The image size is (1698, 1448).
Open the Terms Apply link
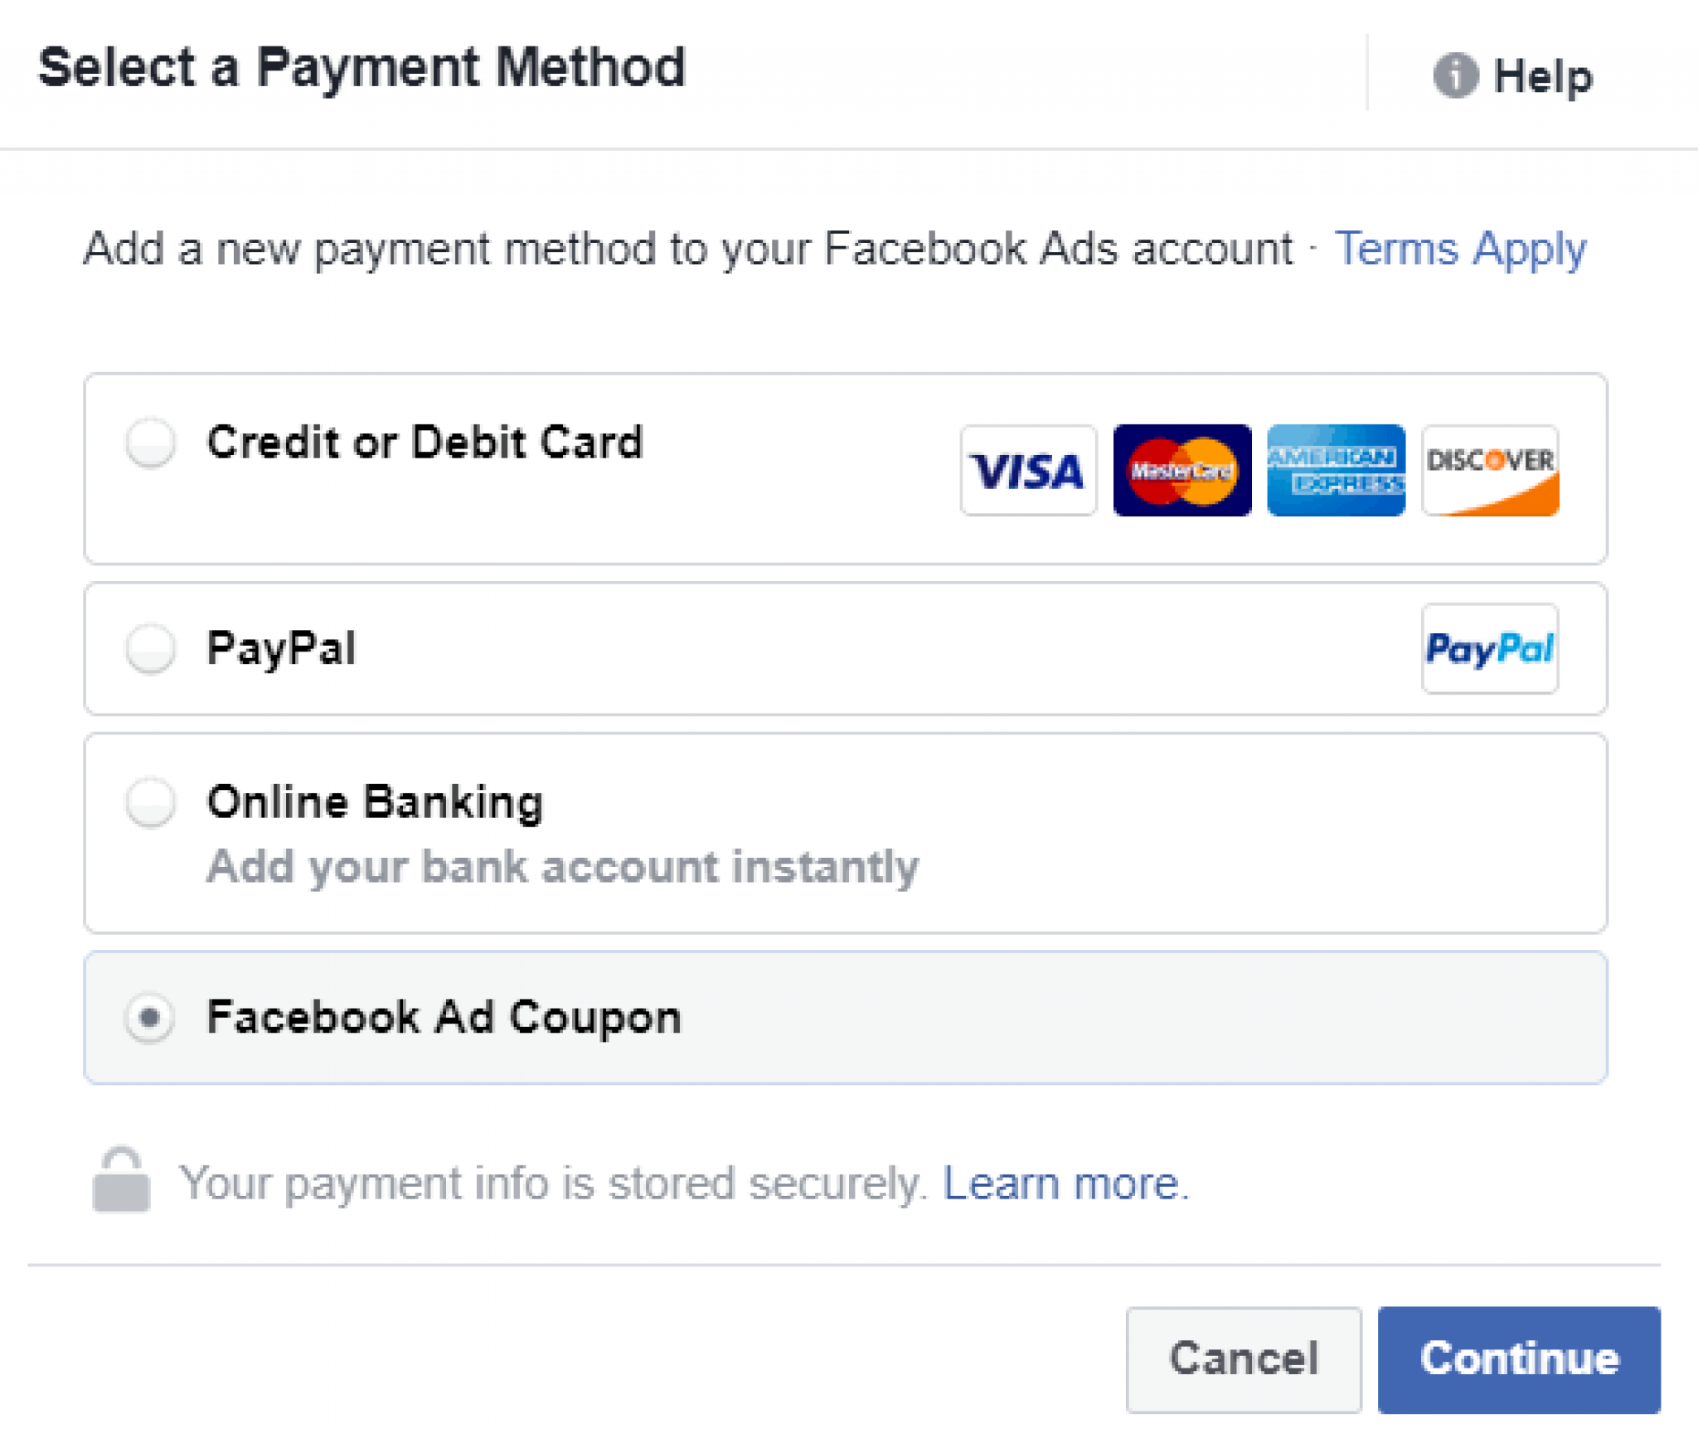[x=1460, y=249]
